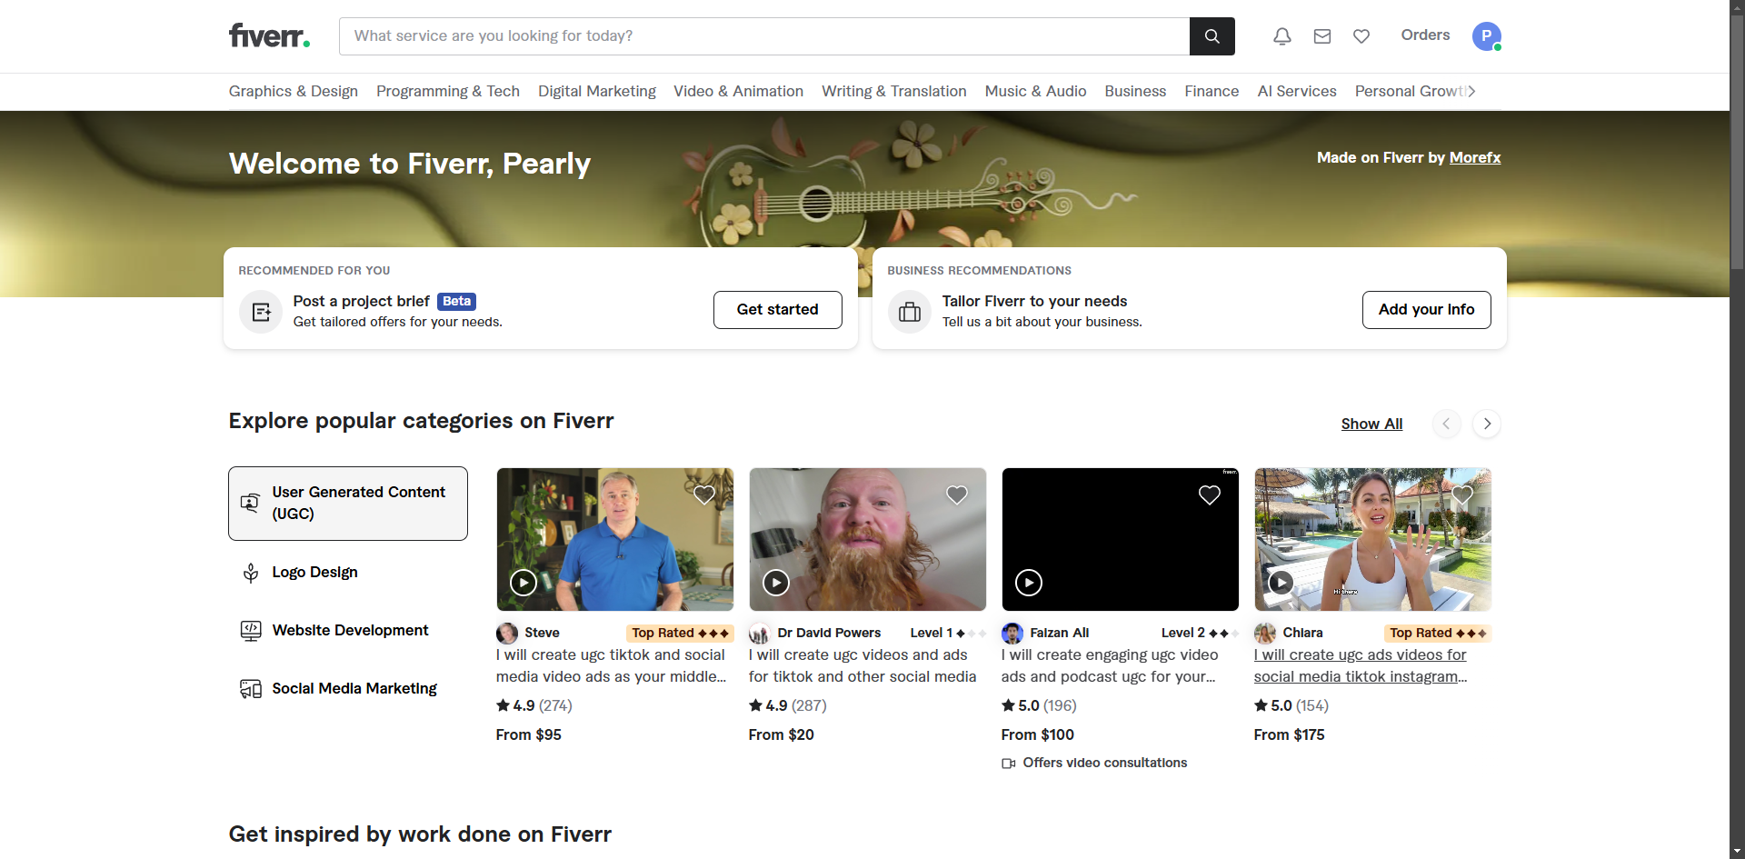Open the saved lists heart icon
Screen dimensions: 1745x859
pyautogui.click(x=1361, y=36)
